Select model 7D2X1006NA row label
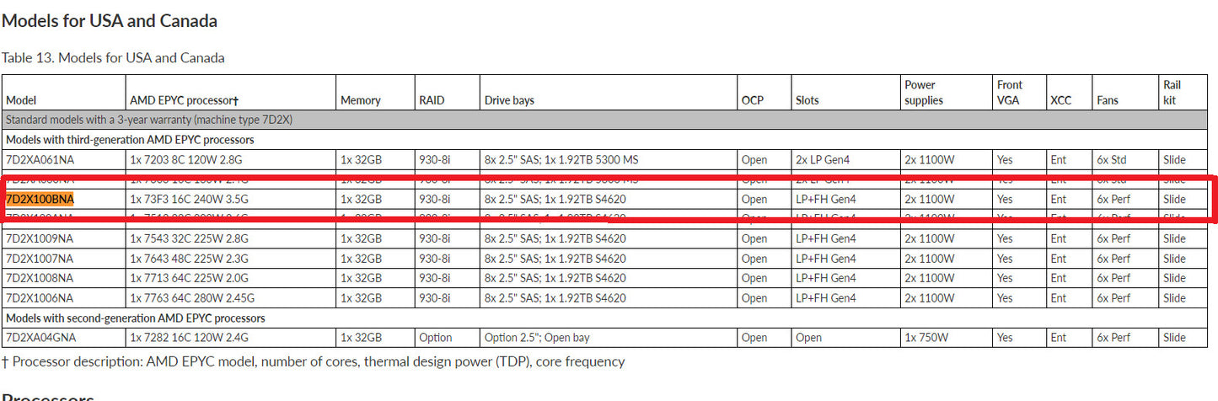Screen dimensions: 1218x401 pos(40,298)
